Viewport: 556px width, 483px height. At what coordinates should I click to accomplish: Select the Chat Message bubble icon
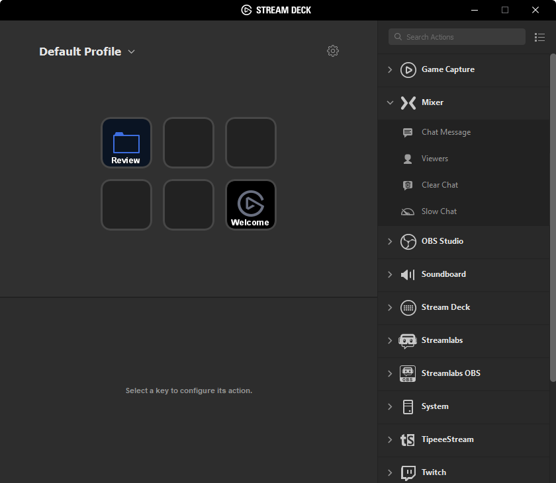click(x=408, y=133)
